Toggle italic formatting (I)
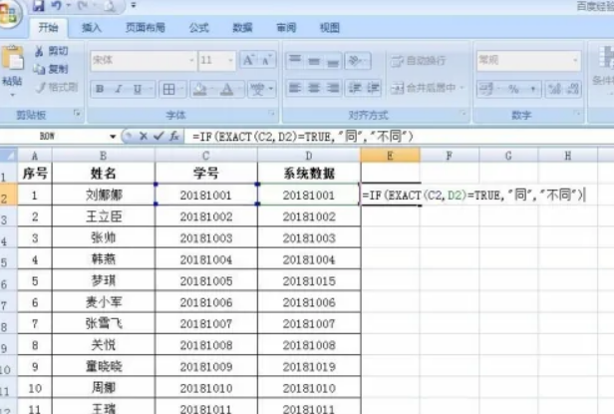The height and width of the screenshot is (414, 614). coord(119,89)
